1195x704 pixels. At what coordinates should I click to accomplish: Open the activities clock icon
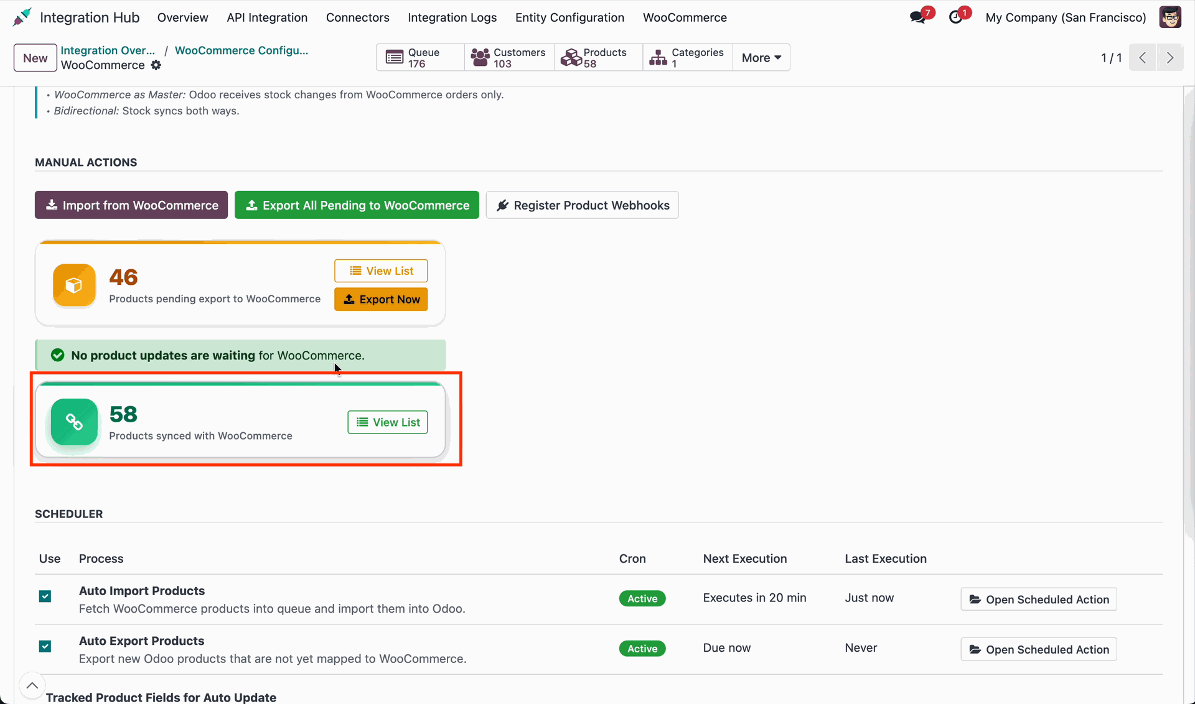955,17
